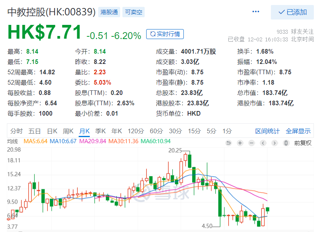This screenshot has height=232, width=325.
Task: Click the 9333 球友关注 follower count
Action: click(295, 32)
